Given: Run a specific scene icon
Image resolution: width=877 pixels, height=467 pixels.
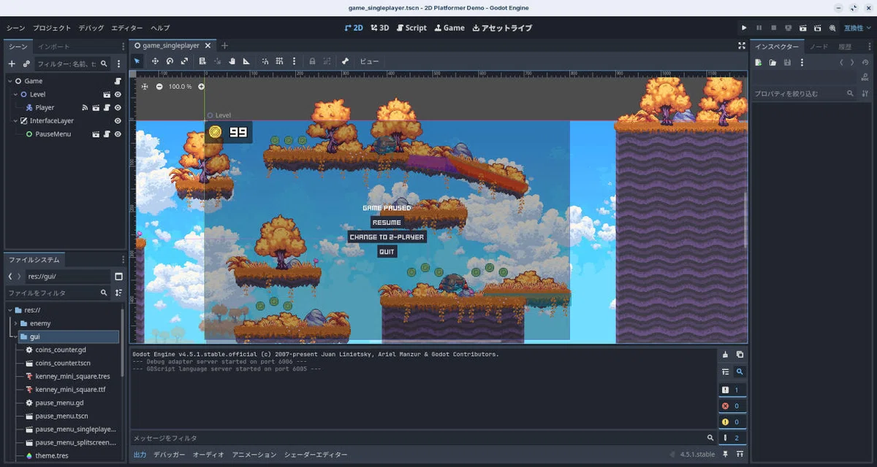Looking at the screenshot, I should (818, 28).
